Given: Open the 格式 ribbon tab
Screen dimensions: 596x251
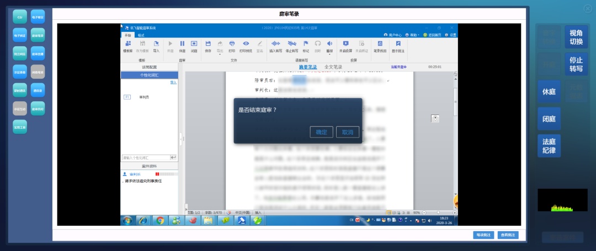Looking at the screenshot, I should coord(141,35).
